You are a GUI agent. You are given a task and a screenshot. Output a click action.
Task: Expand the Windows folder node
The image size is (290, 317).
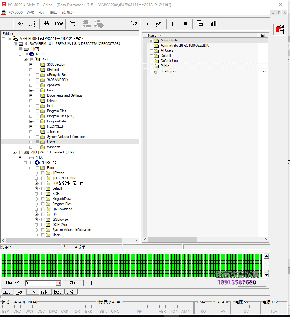[x=31, y=147]
